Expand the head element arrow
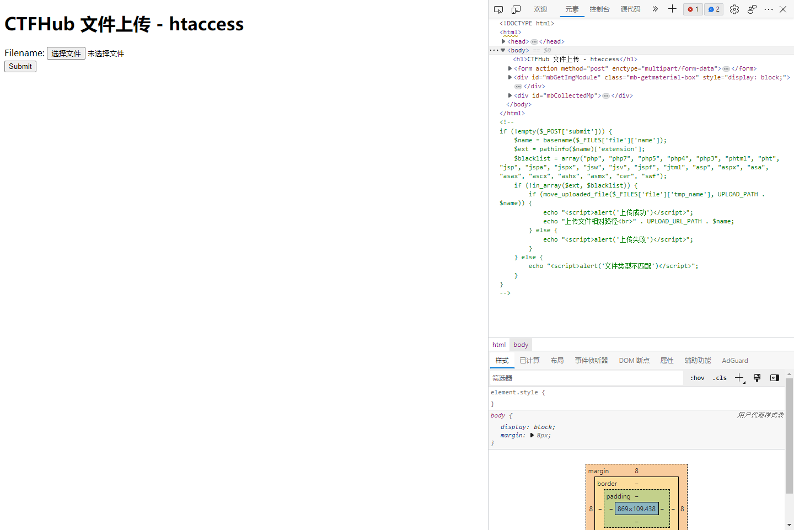794x530 pixels. pos(503,41)
